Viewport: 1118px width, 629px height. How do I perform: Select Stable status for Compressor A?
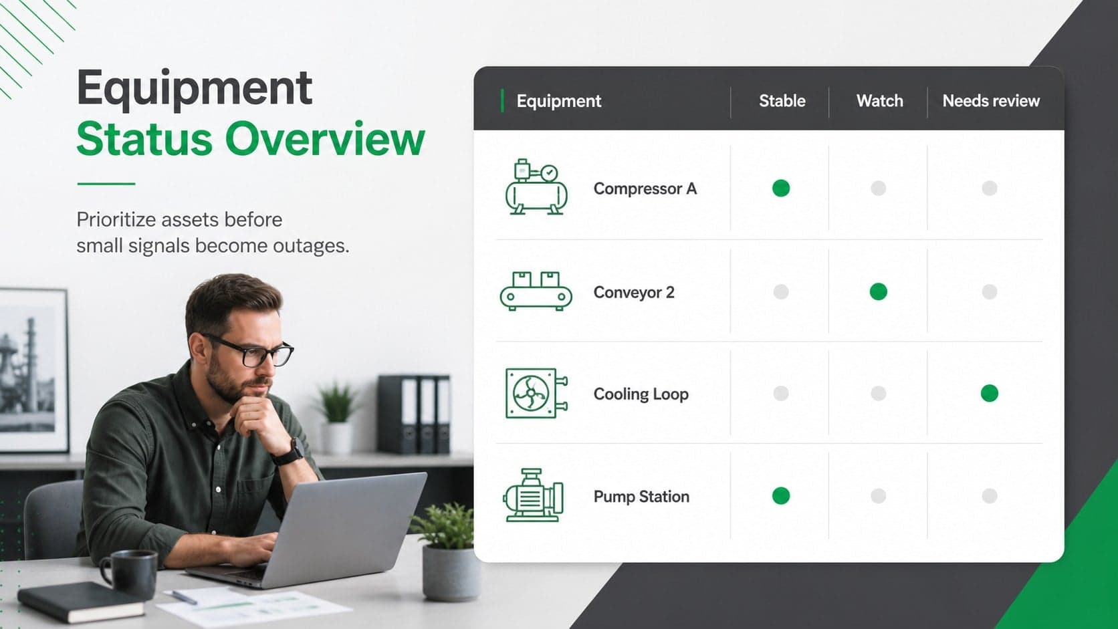click(x=781, y=188)
